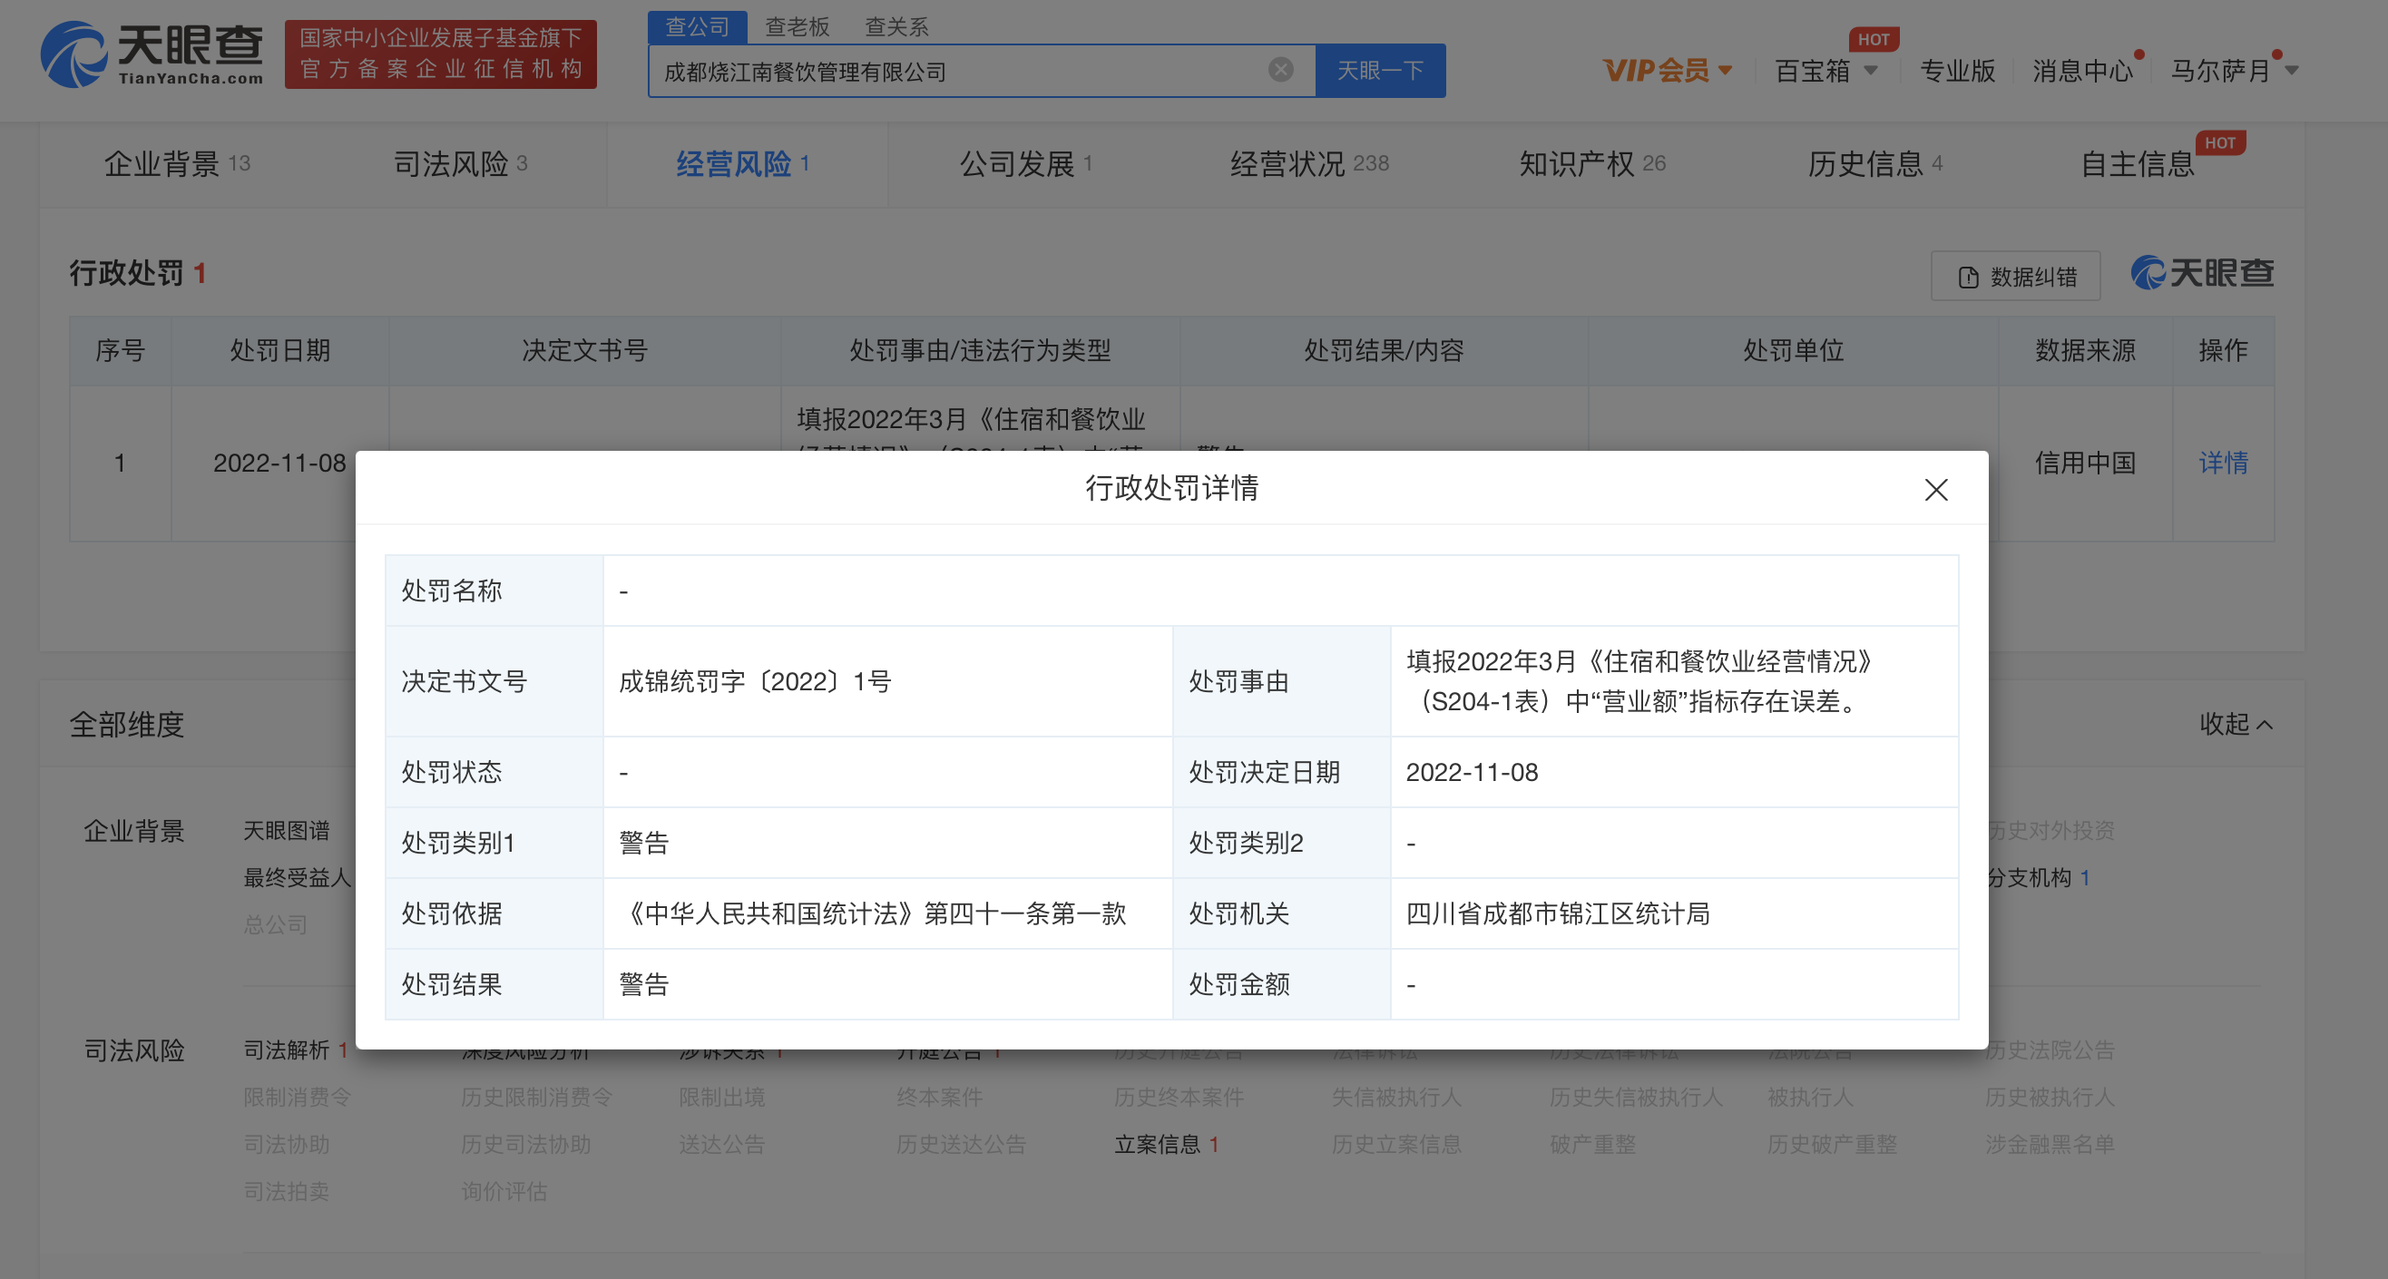This screenshot has height=1279, width=2388.
Task: Click the 天眼一下 search button
Action: coord(1379,71)
